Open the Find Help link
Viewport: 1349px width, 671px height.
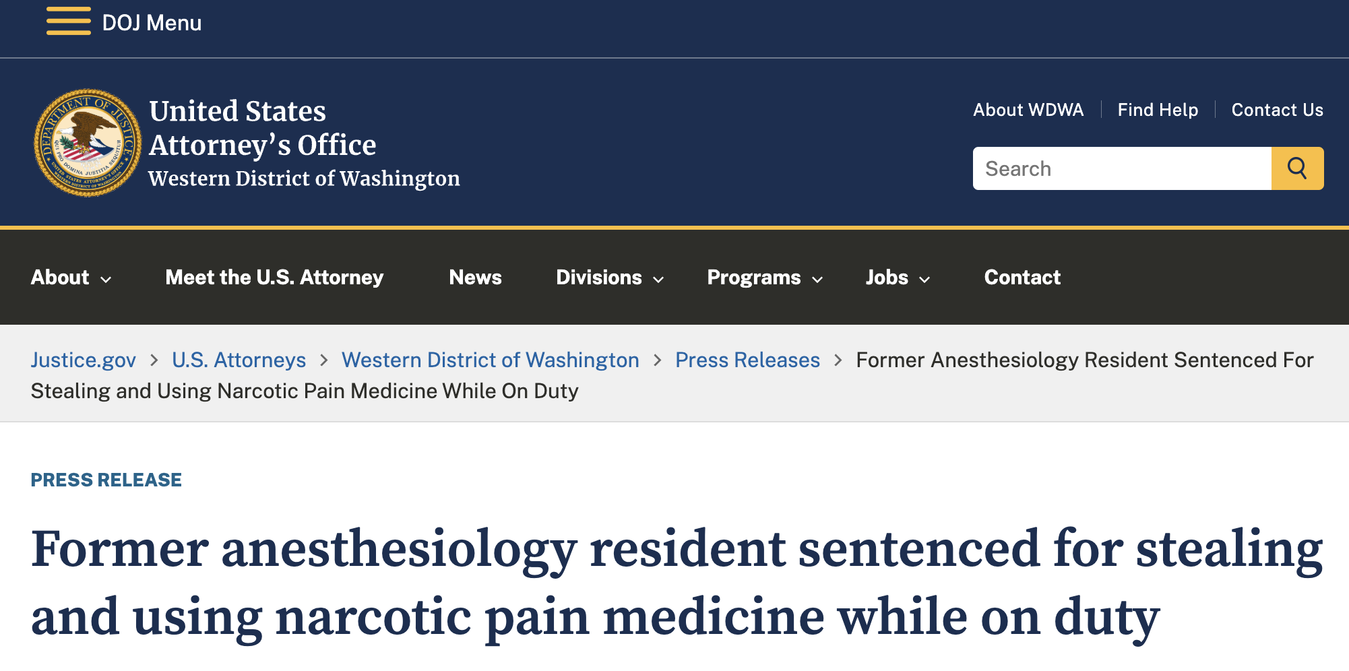tap(1157, 110)
